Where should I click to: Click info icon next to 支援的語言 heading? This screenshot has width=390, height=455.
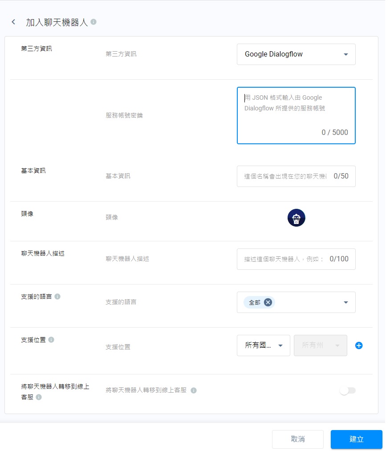57,297
